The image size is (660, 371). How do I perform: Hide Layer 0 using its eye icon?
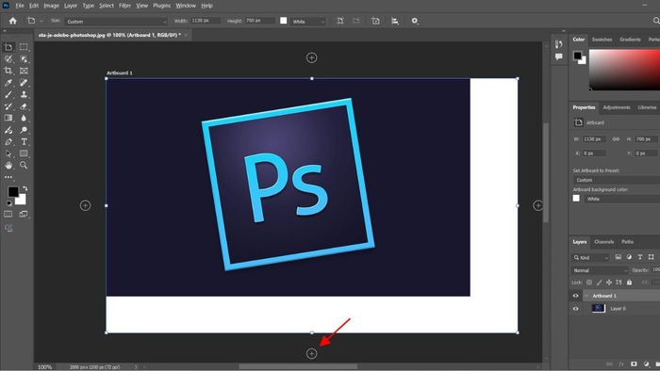point(575,309)
